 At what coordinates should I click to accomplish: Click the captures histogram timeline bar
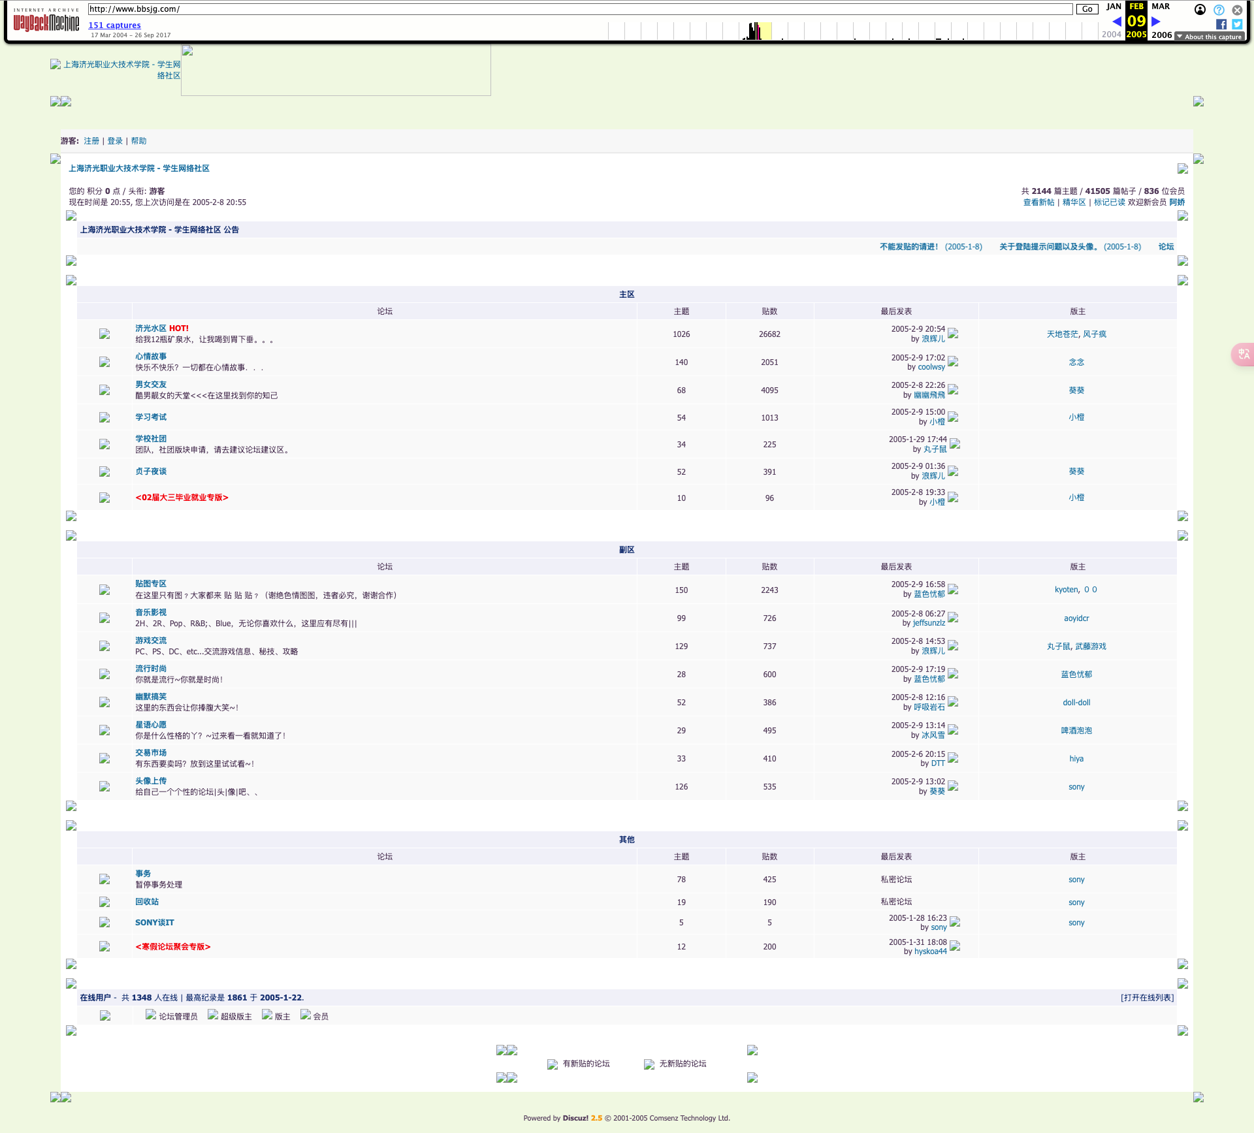coord(755,31)
